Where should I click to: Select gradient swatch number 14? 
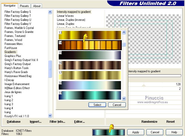click(90, 45)
